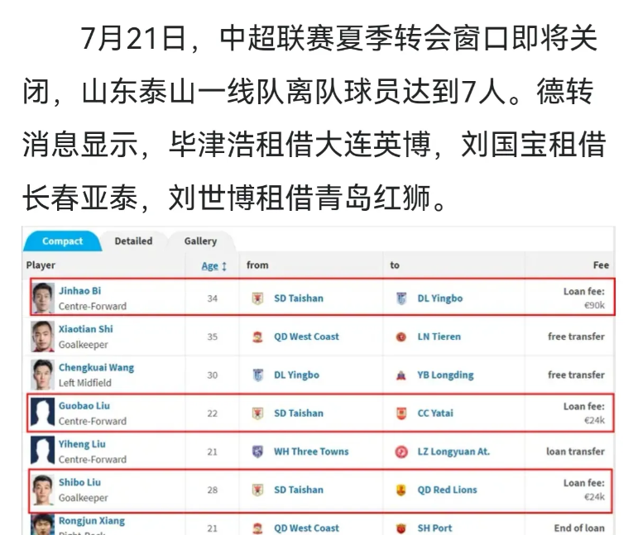Open DL Yingbo destination link for Jinhao Bi
The width and height of the screenshot is (633, 535).
[440, 299]
